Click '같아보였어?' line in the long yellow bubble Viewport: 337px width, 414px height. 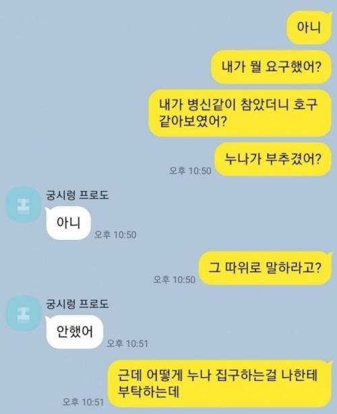pos(193,121)
